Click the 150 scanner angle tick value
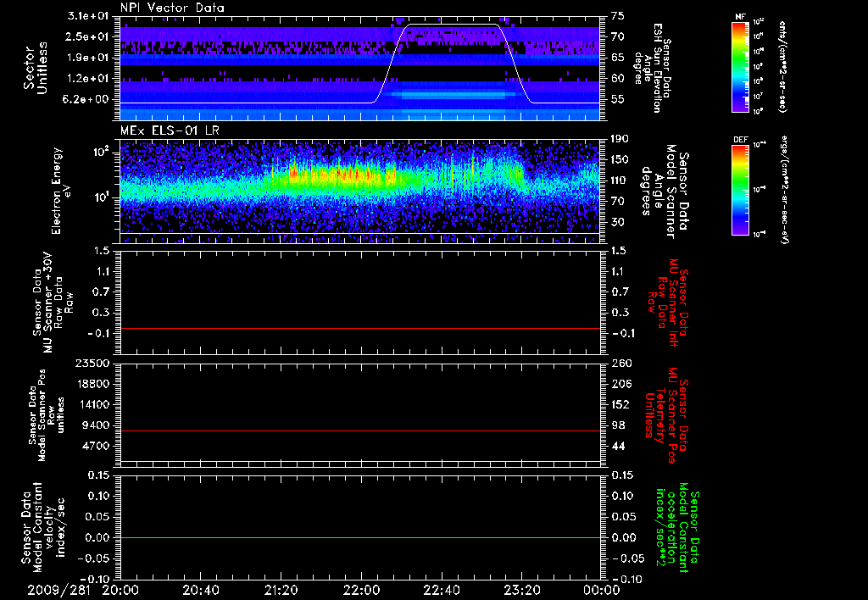Screen dimensions: 868x600 [x=620, y=159]
